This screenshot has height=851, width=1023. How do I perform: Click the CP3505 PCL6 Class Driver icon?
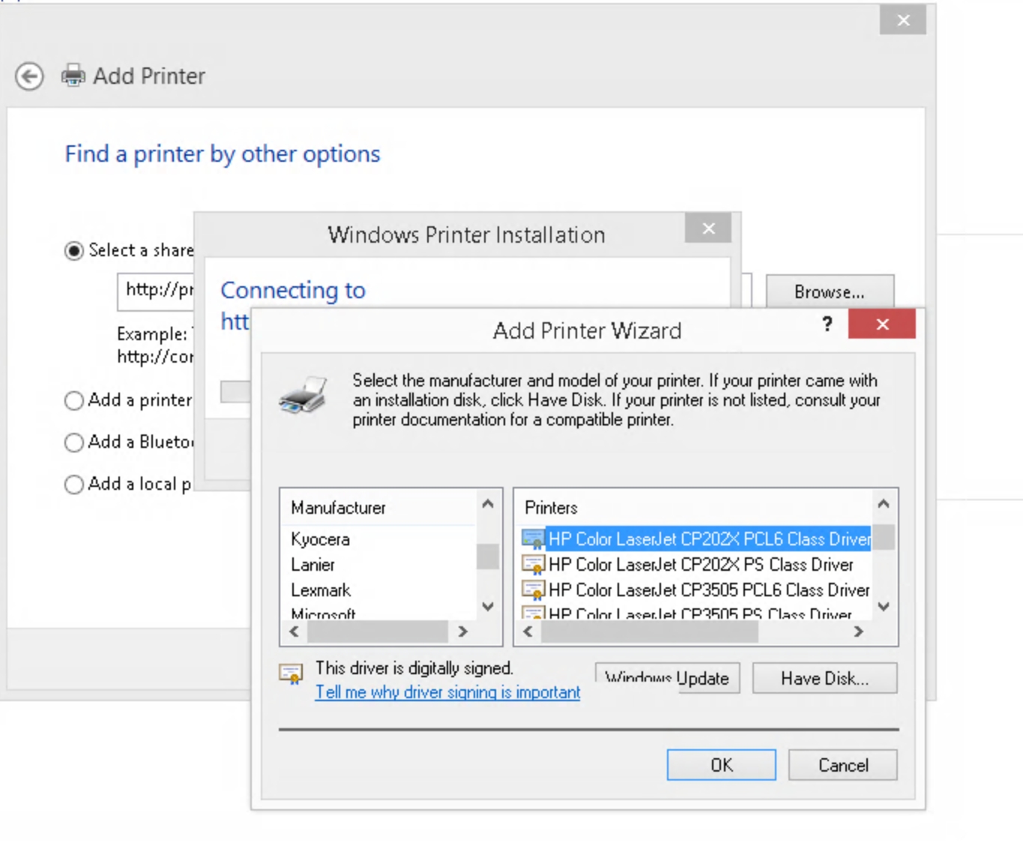533,590
